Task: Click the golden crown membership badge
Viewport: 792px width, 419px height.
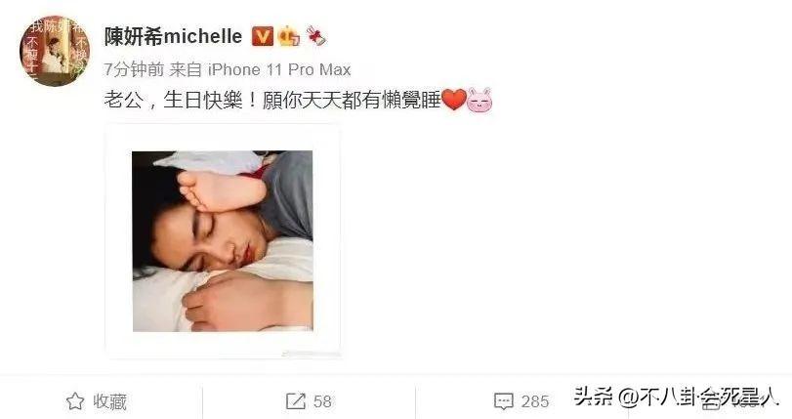Action: [x=289, y=36]
